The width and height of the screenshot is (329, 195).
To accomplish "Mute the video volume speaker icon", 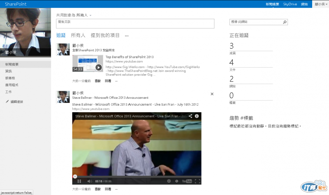I will [90, 181].
